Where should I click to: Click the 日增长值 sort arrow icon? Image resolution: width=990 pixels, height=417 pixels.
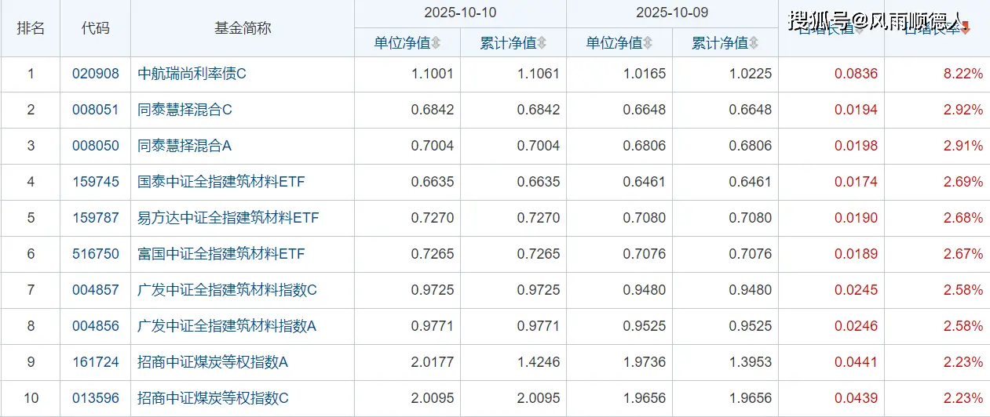(x=860, y=29)
